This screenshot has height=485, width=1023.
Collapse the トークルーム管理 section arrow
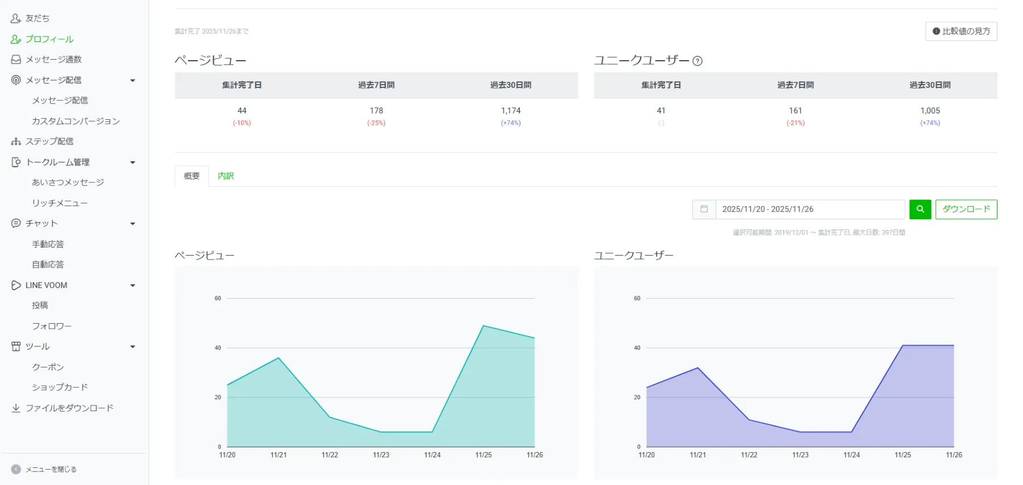coord(133,162)
